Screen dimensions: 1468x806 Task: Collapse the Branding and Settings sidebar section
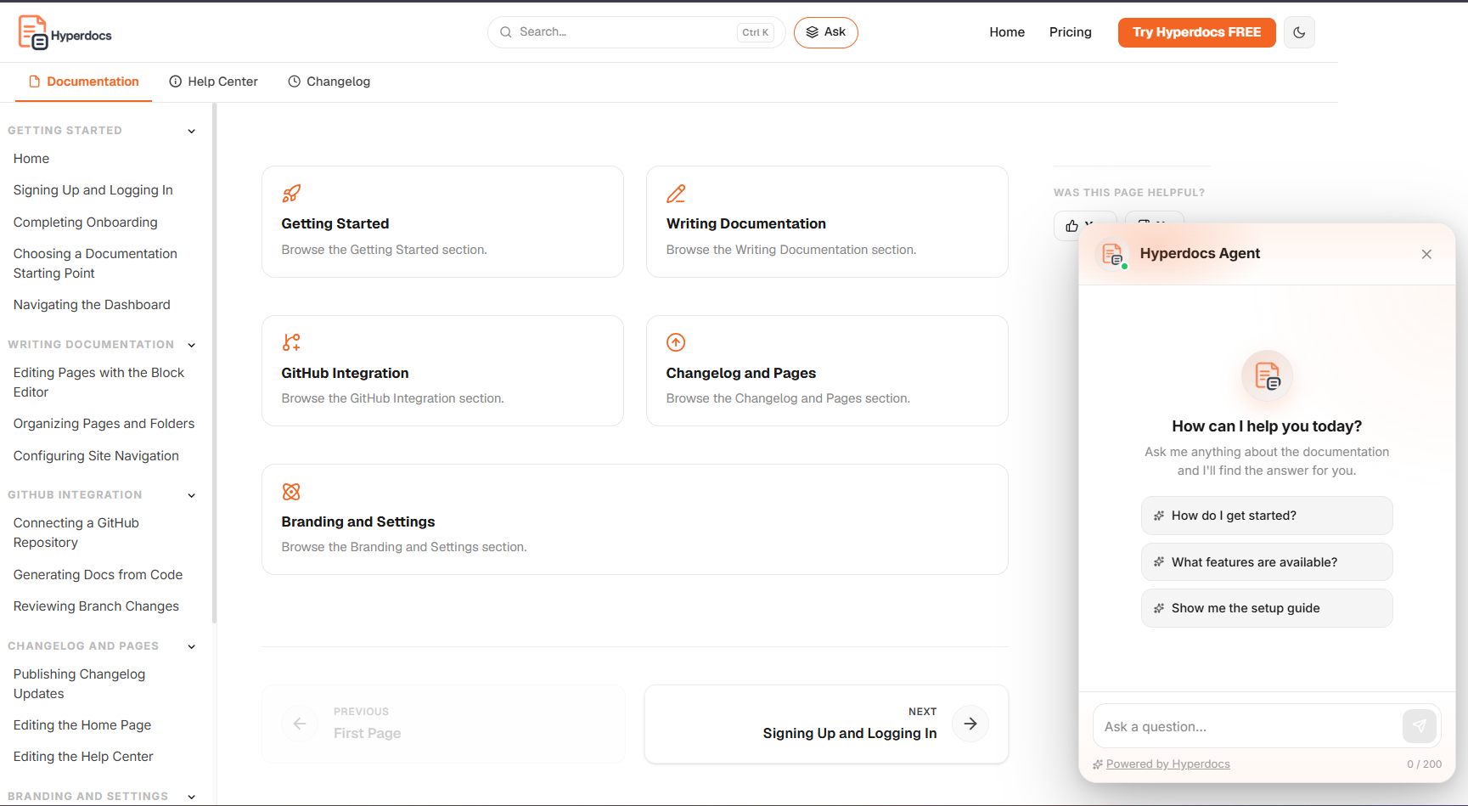click(x=192, y=797)
